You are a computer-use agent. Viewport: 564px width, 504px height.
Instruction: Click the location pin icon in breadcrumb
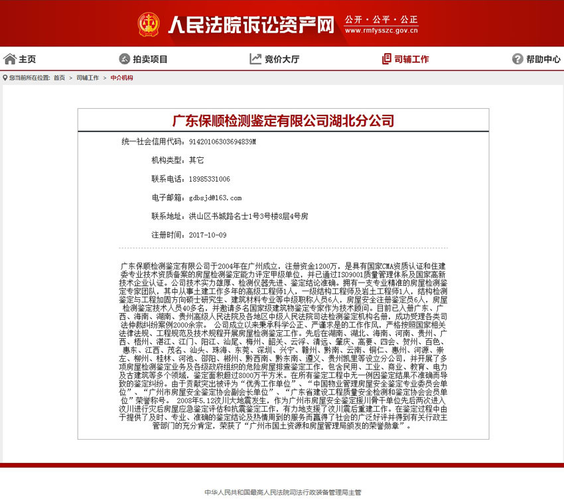(x=5, y=78)
